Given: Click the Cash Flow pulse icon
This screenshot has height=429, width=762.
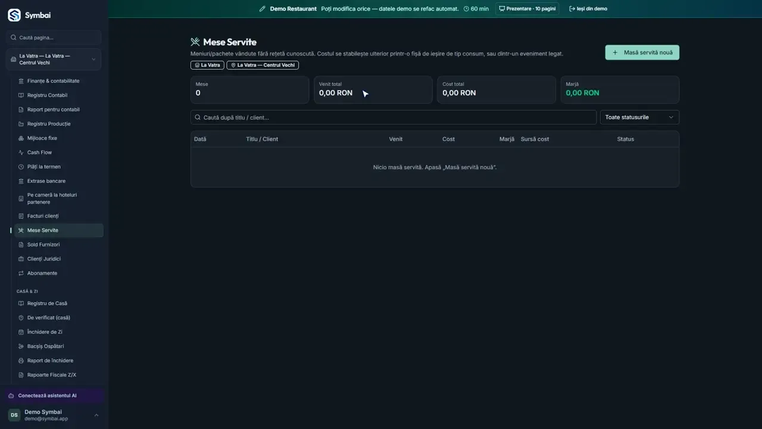Looking at the screenshot, I should tap(21, 153).
